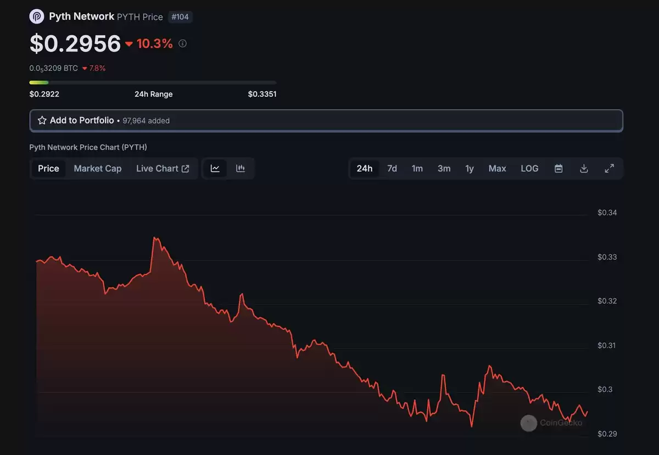The image size is (659, 455).
Task: Click the $0.29 axis label
Action: (607, 434)
